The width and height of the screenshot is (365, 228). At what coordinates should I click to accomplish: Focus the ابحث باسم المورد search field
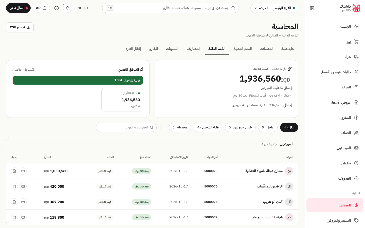(126, 127)
